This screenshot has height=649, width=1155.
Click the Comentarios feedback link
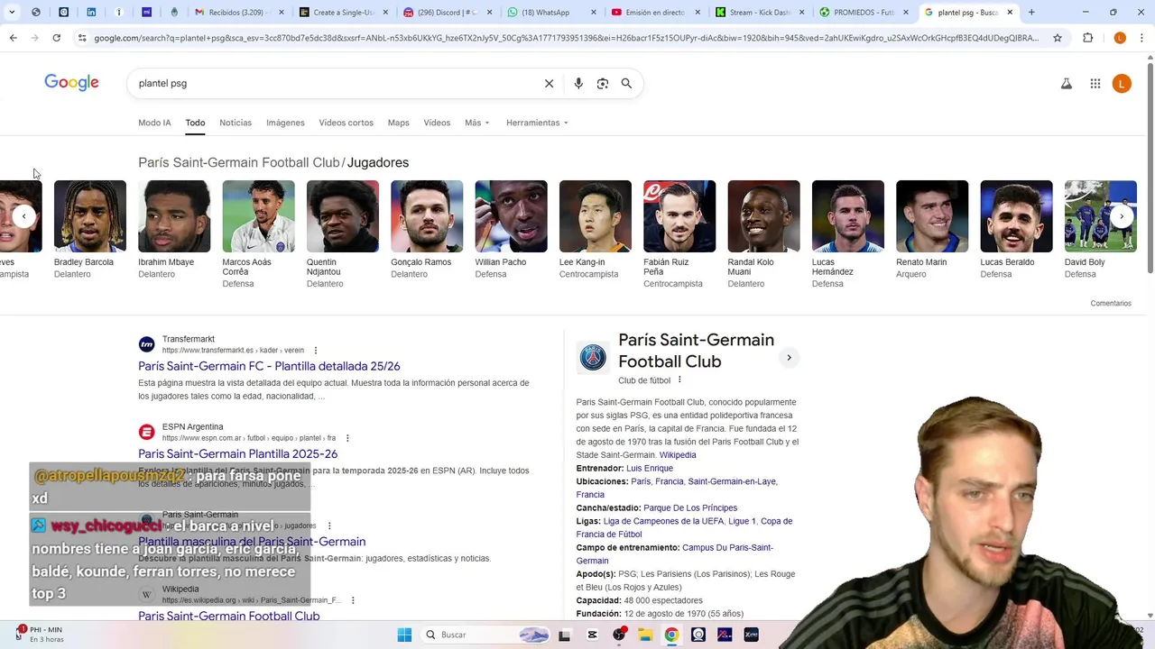(1110, 304)
